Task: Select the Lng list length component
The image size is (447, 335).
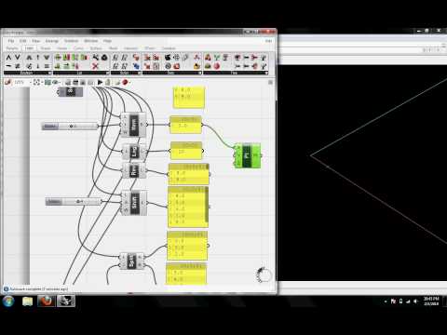Action: click(x=134, y=152)
